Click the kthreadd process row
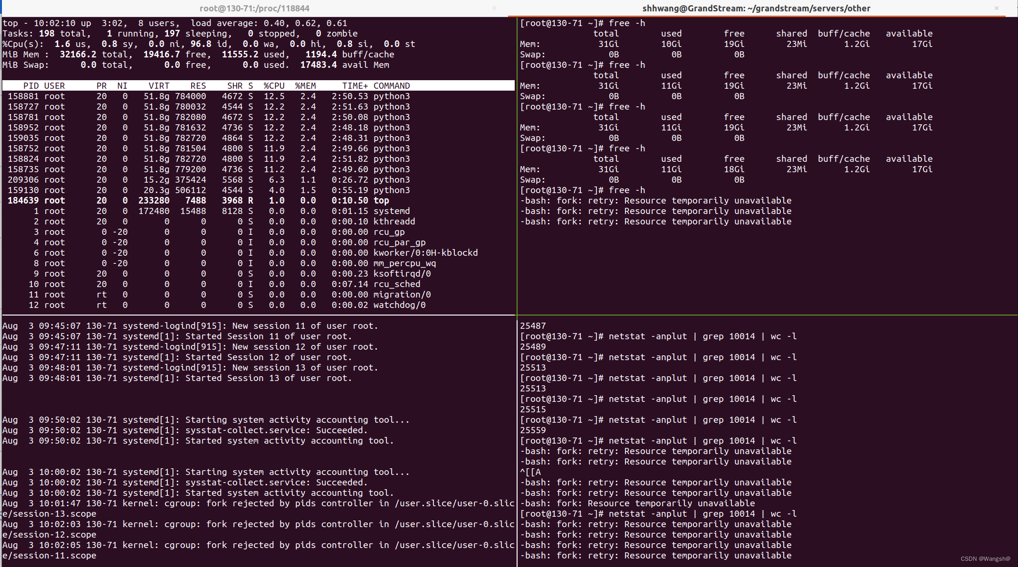 (258, 222)
